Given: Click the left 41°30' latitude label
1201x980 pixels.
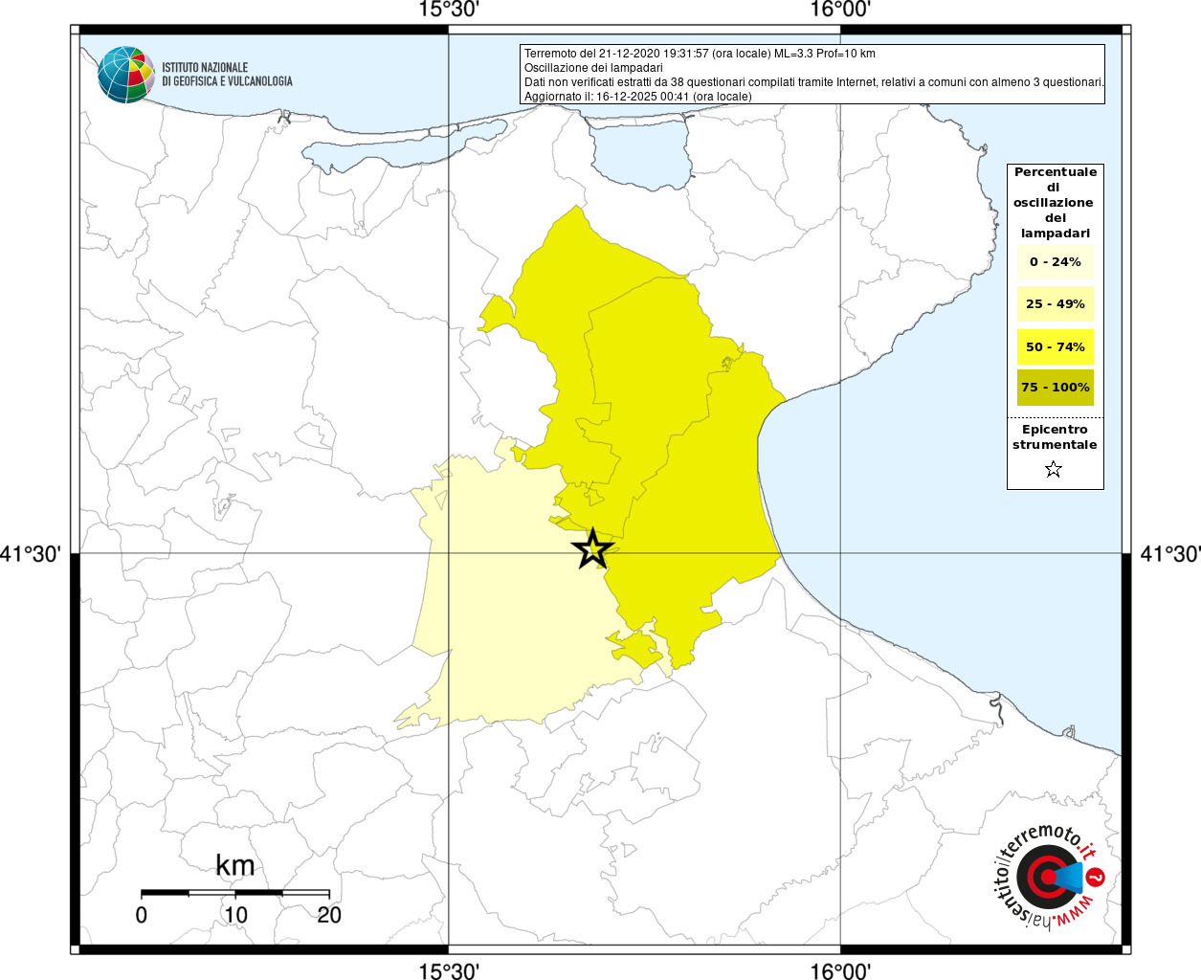Looking at the screenshot, I should 31,554.
